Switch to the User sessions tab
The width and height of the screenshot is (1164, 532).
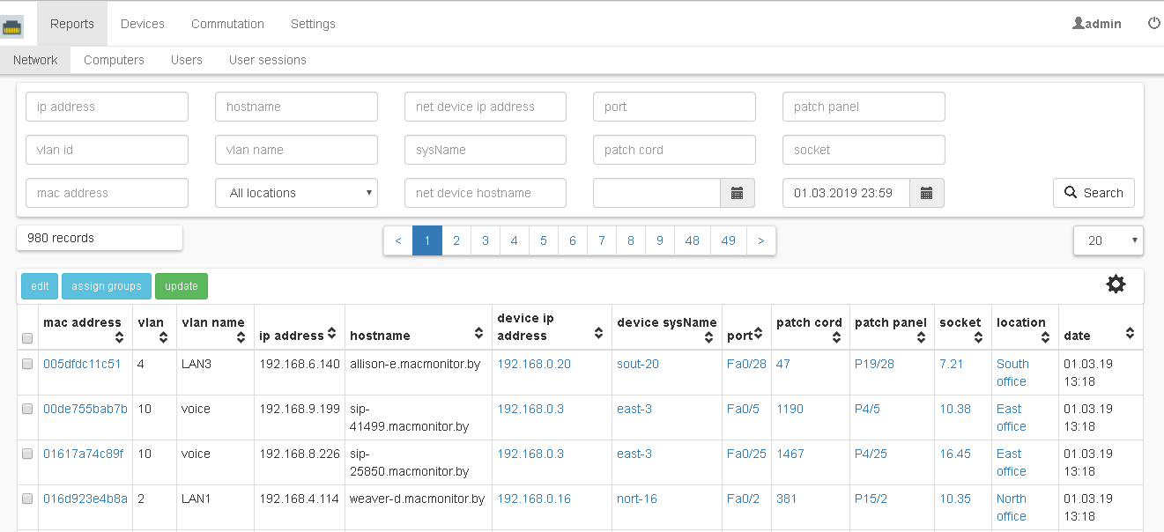267,60
